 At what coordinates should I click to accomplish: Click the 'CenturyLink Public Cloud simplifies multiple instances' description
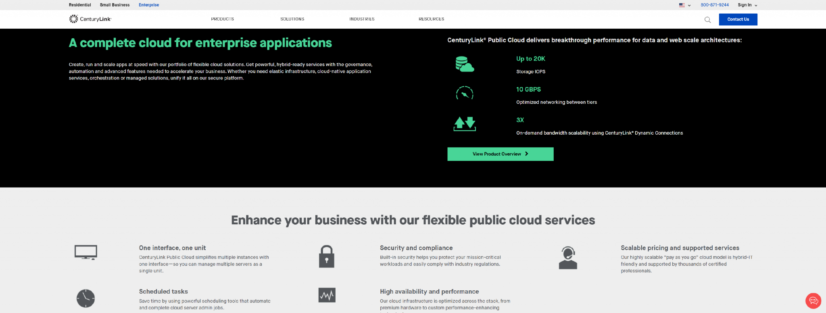point(204,264)
